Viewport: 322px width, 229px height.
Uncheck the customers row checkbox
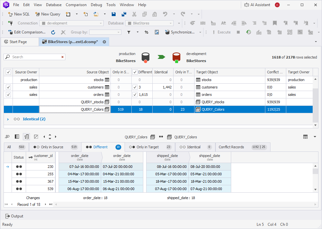[8, 87]
